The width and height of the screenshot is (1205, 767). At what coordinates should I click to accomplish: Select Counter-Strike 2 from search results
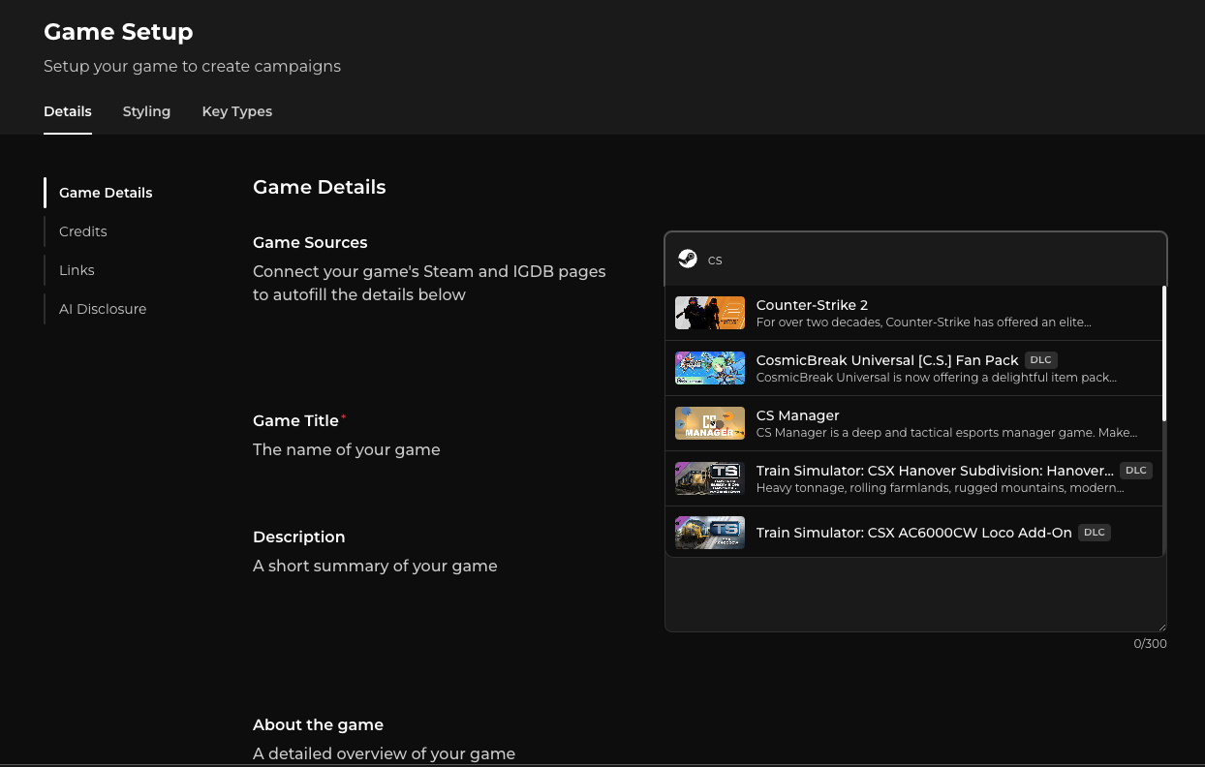[913, 313]
